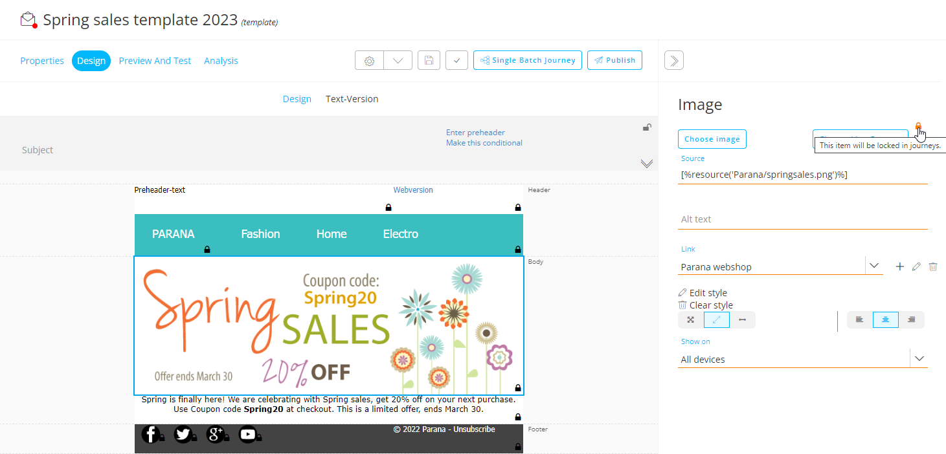Expand the Link dropdown list

873,266
